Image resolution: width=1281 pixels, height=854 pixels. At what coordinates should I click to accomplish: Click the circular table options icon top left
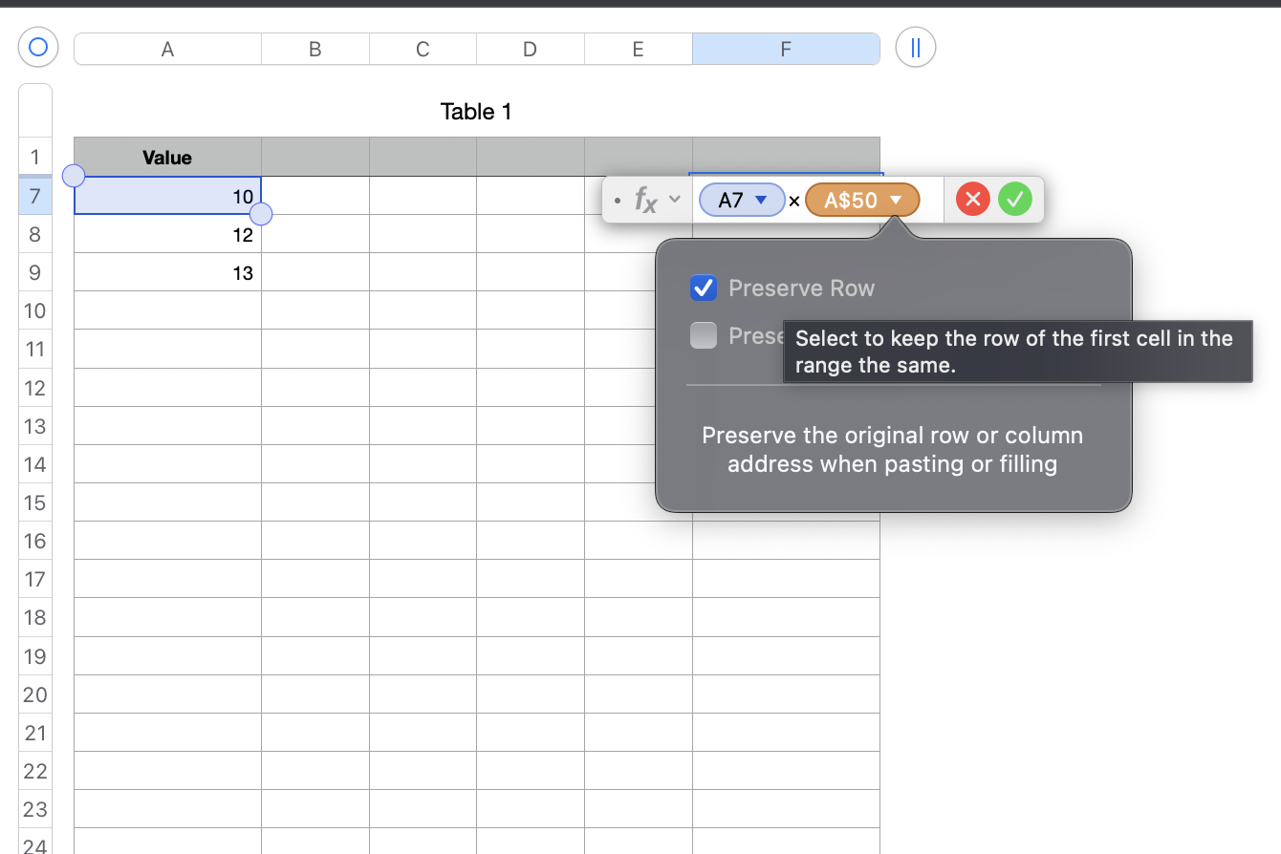(x=37, y=47)
